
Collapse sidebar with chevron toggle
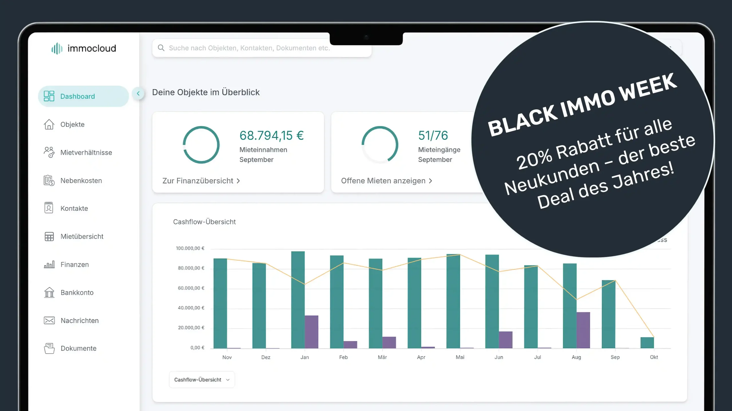[138, 93]
